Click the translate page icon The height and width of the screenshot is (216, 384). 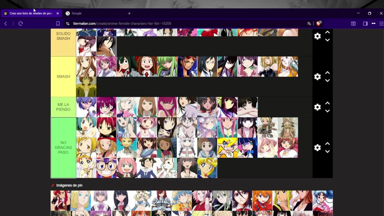click(x=309, y=23)
